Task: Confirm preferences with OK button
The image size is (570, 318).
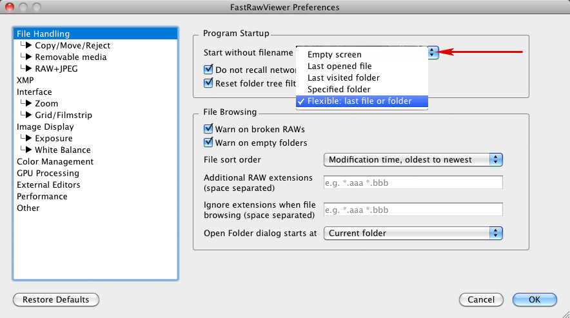Action: [534, 300]
